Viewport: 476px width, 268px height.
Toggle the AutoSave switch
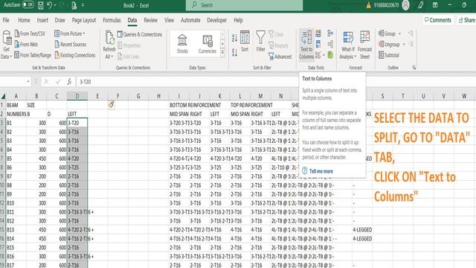pos(28,5)
